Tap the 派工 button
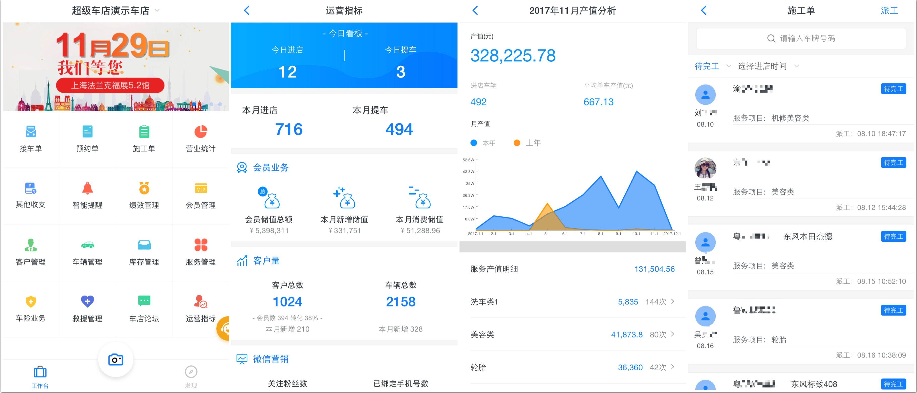Image resolution: width=917 pixels, height=393 pixels. click(x=889, y=11)
